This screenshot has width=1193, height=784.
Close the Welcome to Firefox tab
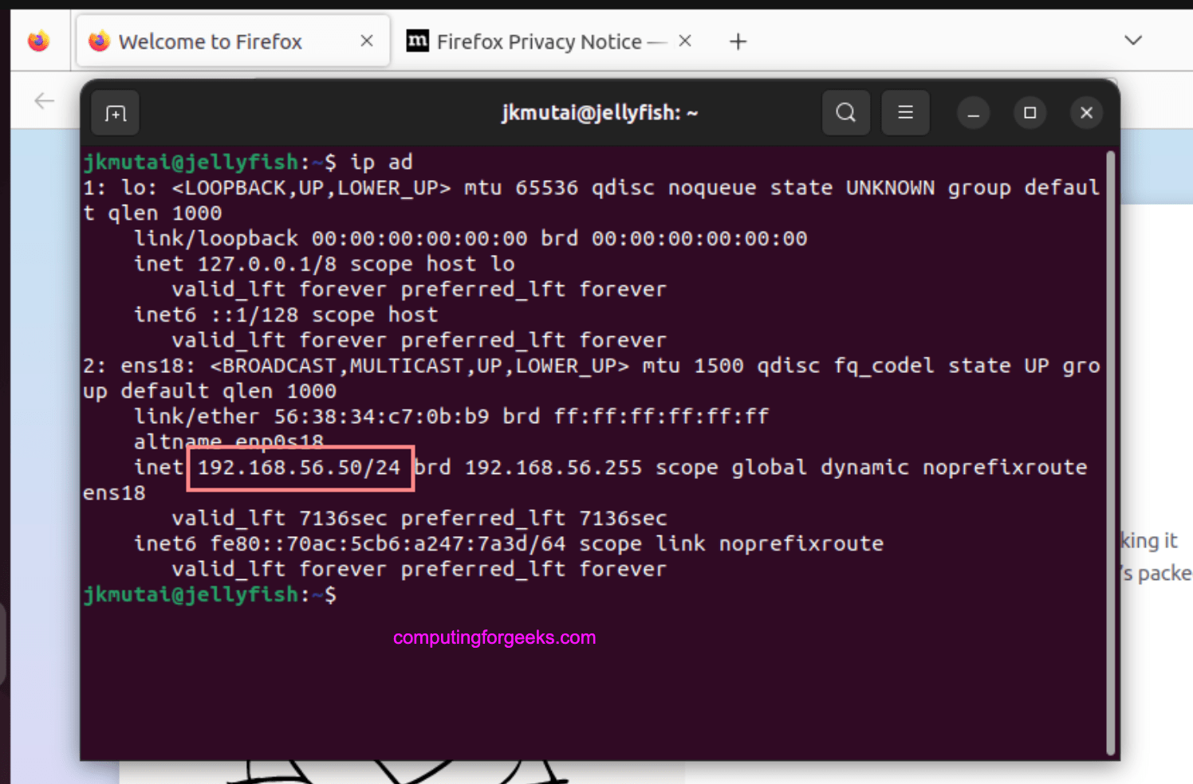(366, 41)
